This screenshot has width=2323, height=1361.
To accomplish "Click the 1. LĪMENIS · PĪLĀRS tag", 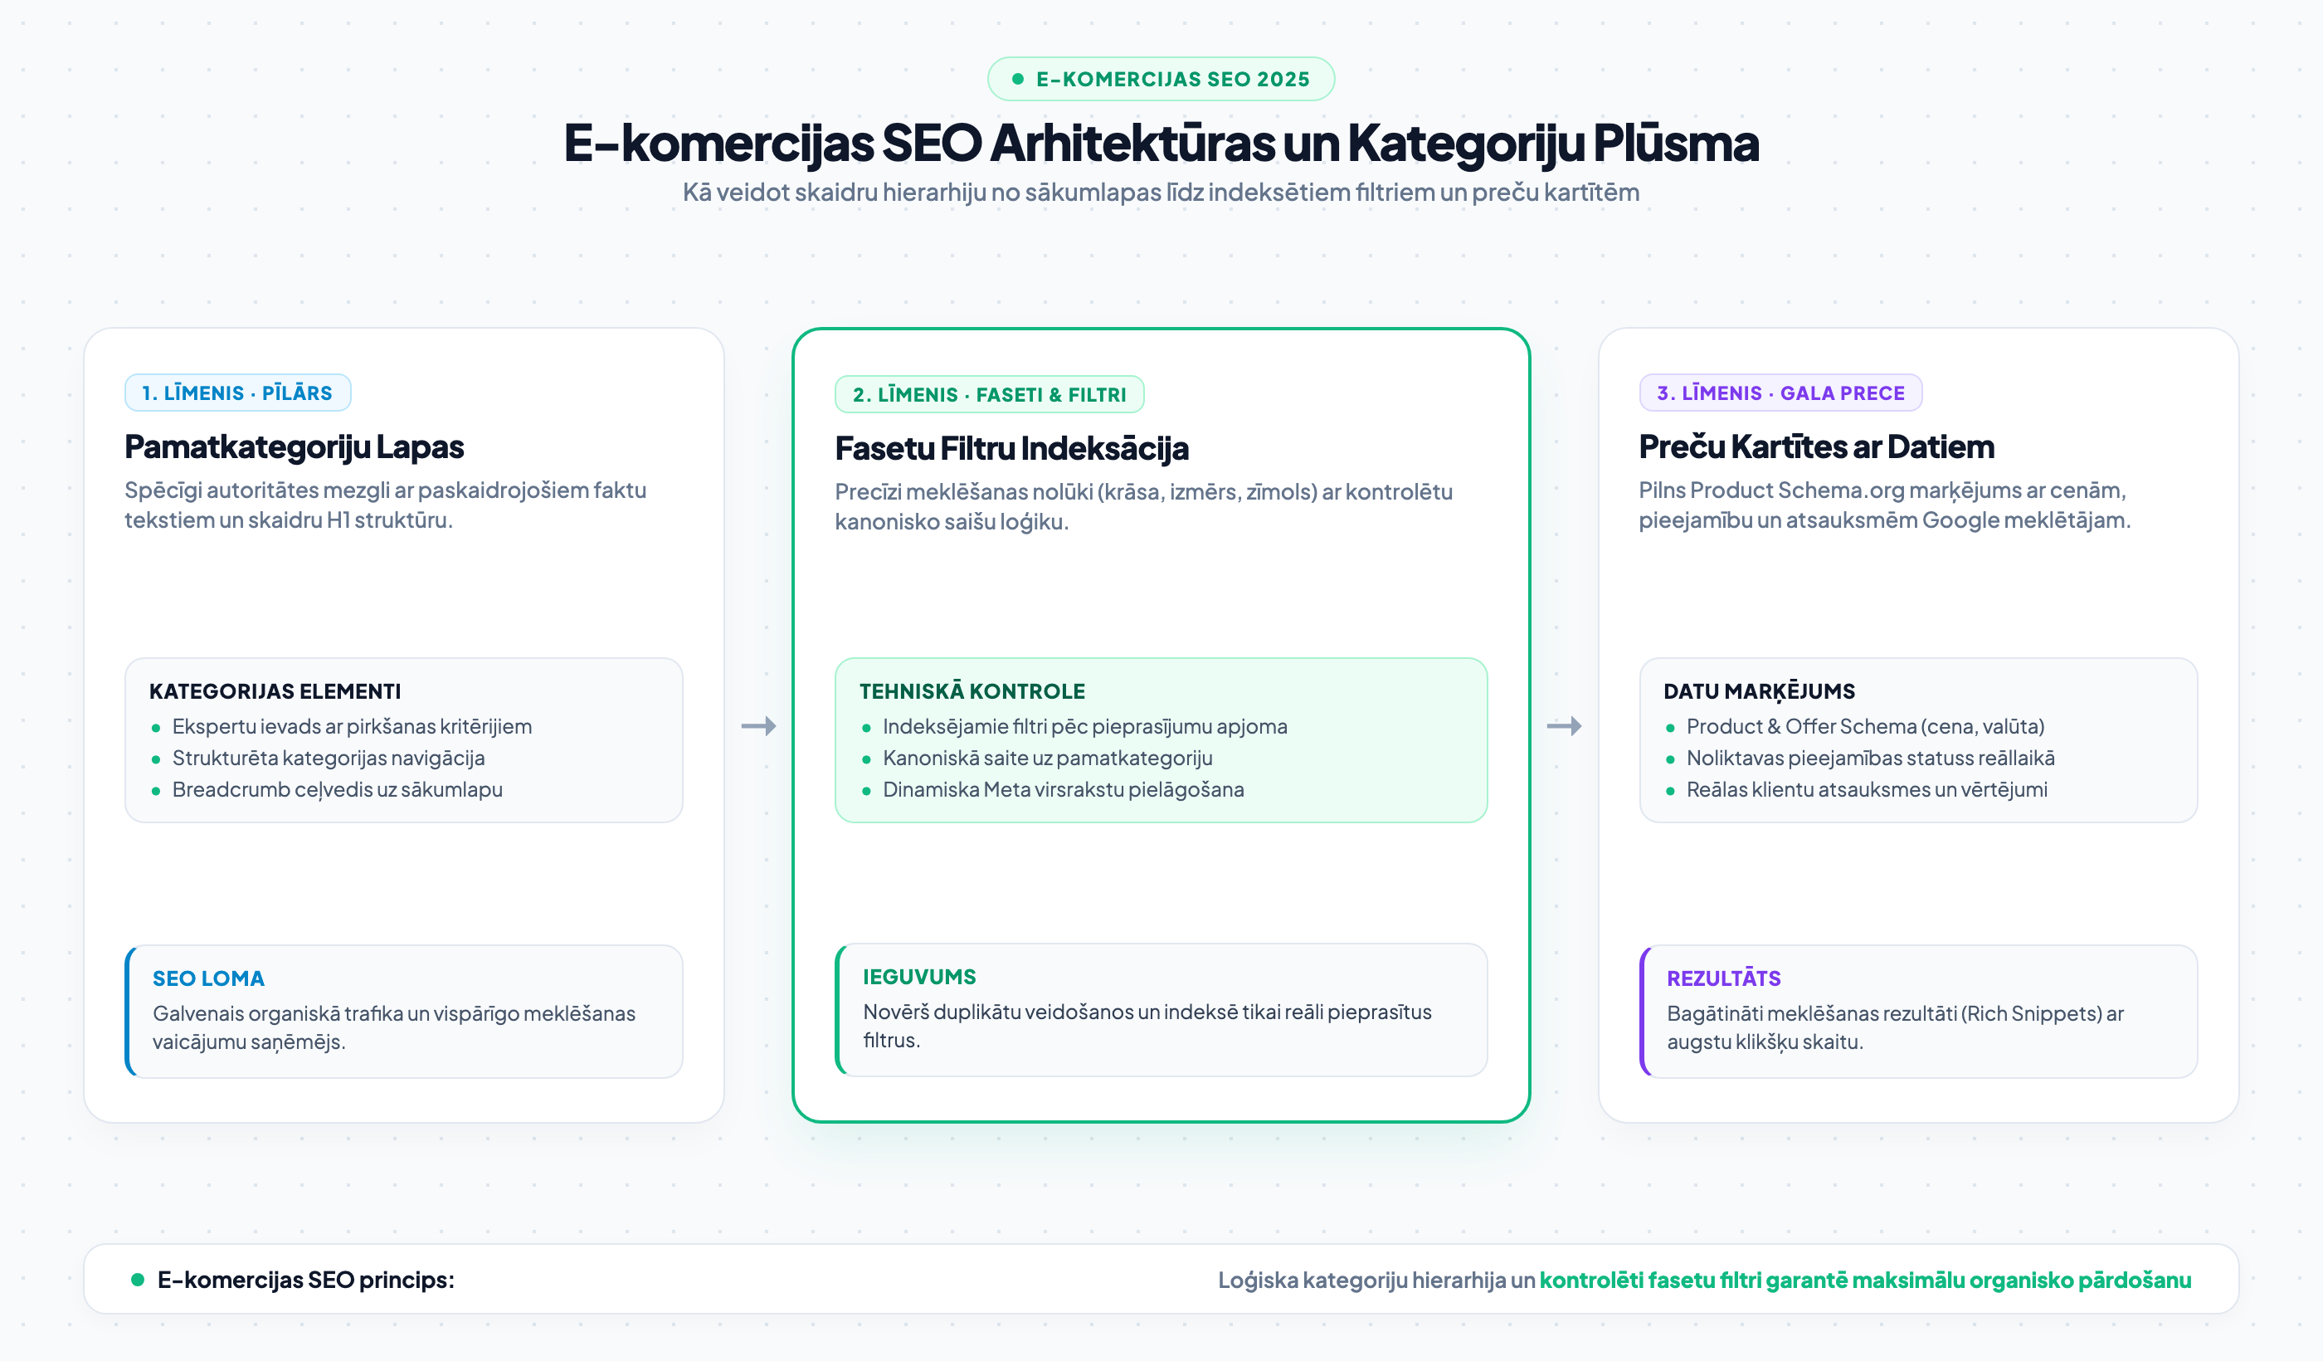I will tap(238, 393).
